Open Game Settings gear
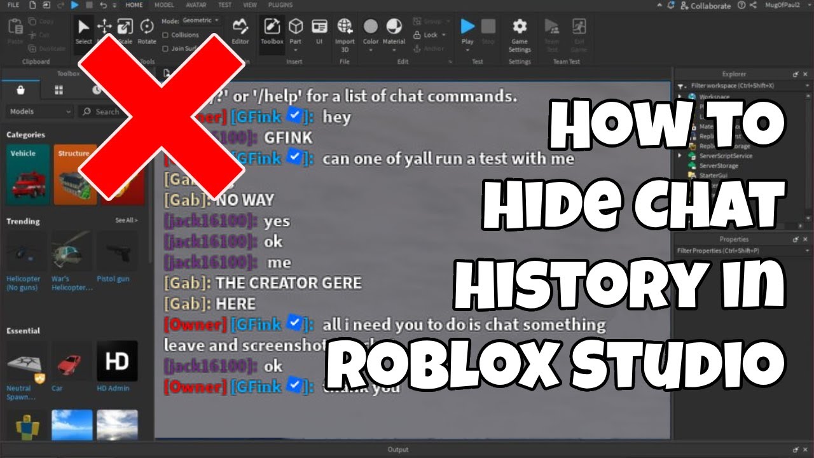The width and height of the screenshot is (814, 458). [520, 34]
